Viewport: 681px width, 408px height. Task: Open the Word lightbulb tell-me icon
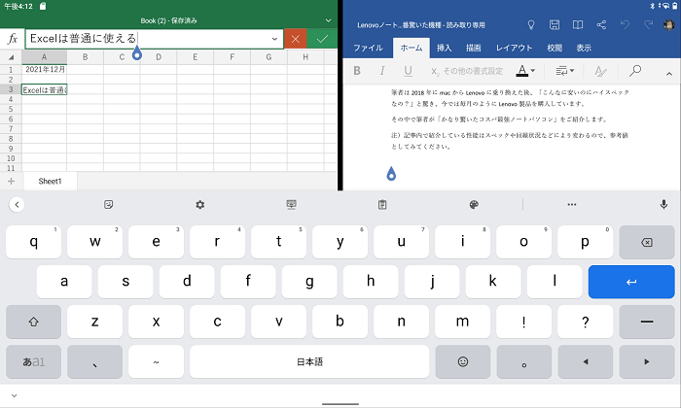(531, 25)
